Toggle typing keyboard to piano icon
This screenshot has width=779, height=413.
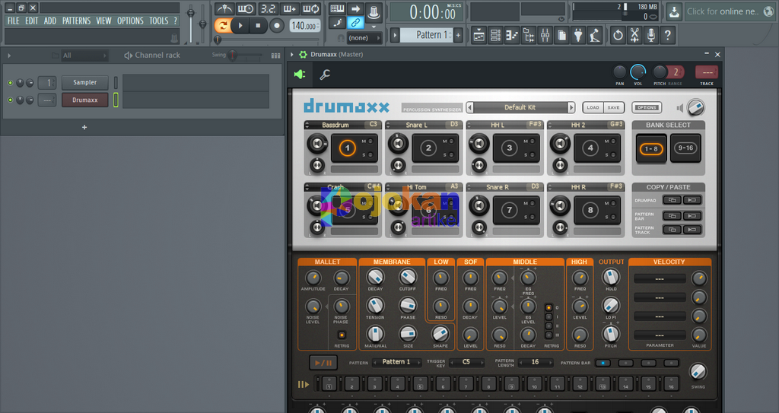coord(337,8)
